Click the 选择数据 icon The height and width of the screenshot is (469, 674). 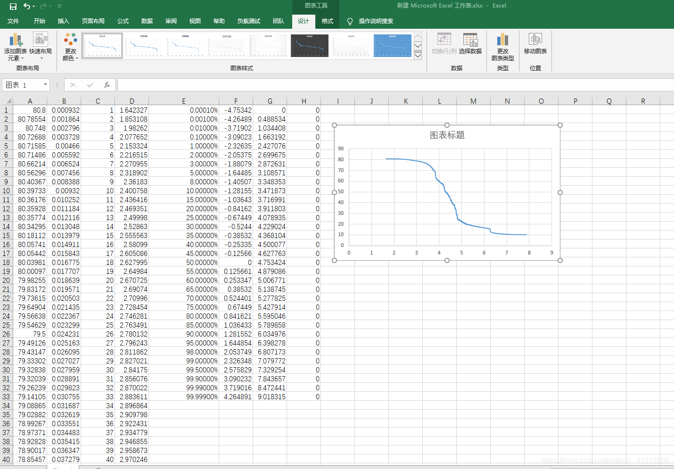pyautogui.click(x=470, y=40)
